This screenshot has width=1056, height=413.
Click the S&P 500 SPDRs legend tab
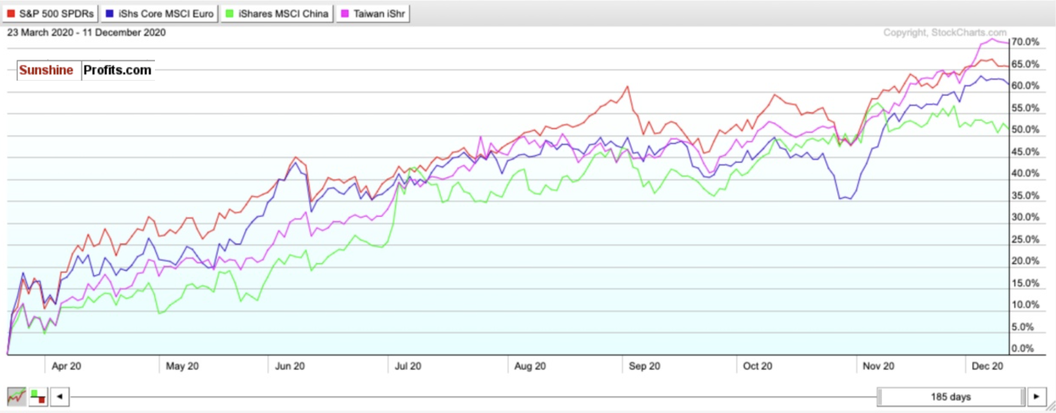(50, 14)
